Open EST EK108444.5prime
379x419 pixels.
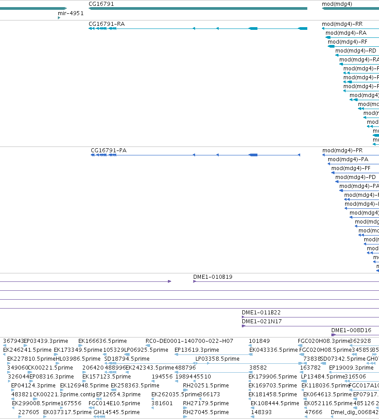click(x=275, y=403)
